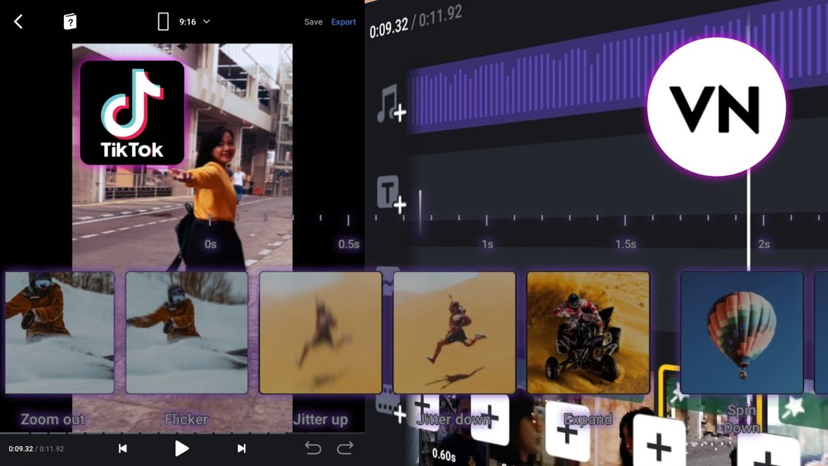Click the 0.5s mark on the ruler

coord(349,245)
